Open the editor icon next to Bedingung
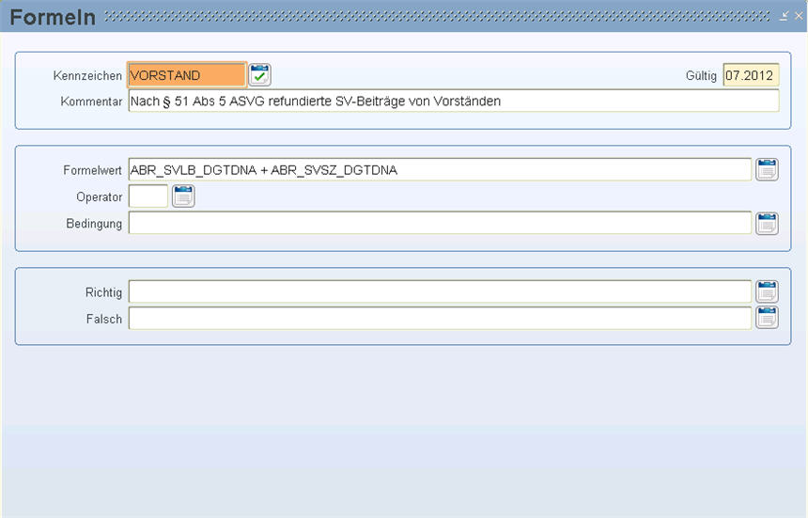 [x=767, y=223]
